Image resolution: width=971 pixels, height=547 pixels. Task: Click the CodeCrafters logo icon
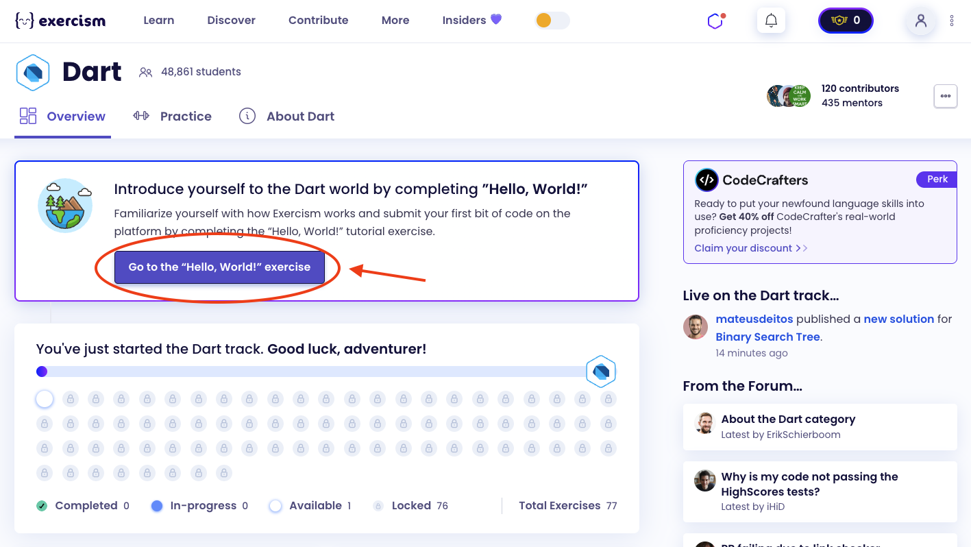click(x=706, y=180)
